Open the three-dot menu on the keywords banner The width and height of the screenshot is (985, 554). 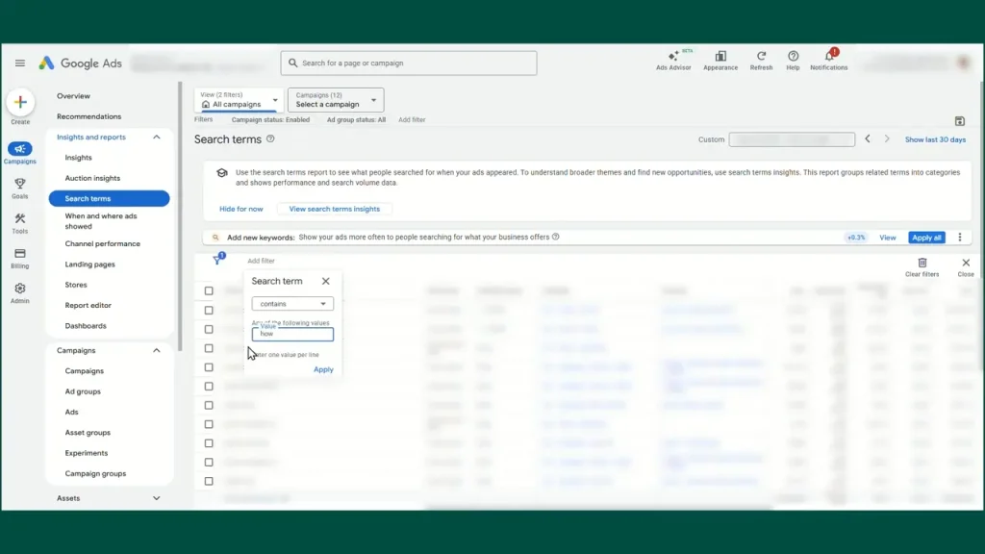pos(959,237)
